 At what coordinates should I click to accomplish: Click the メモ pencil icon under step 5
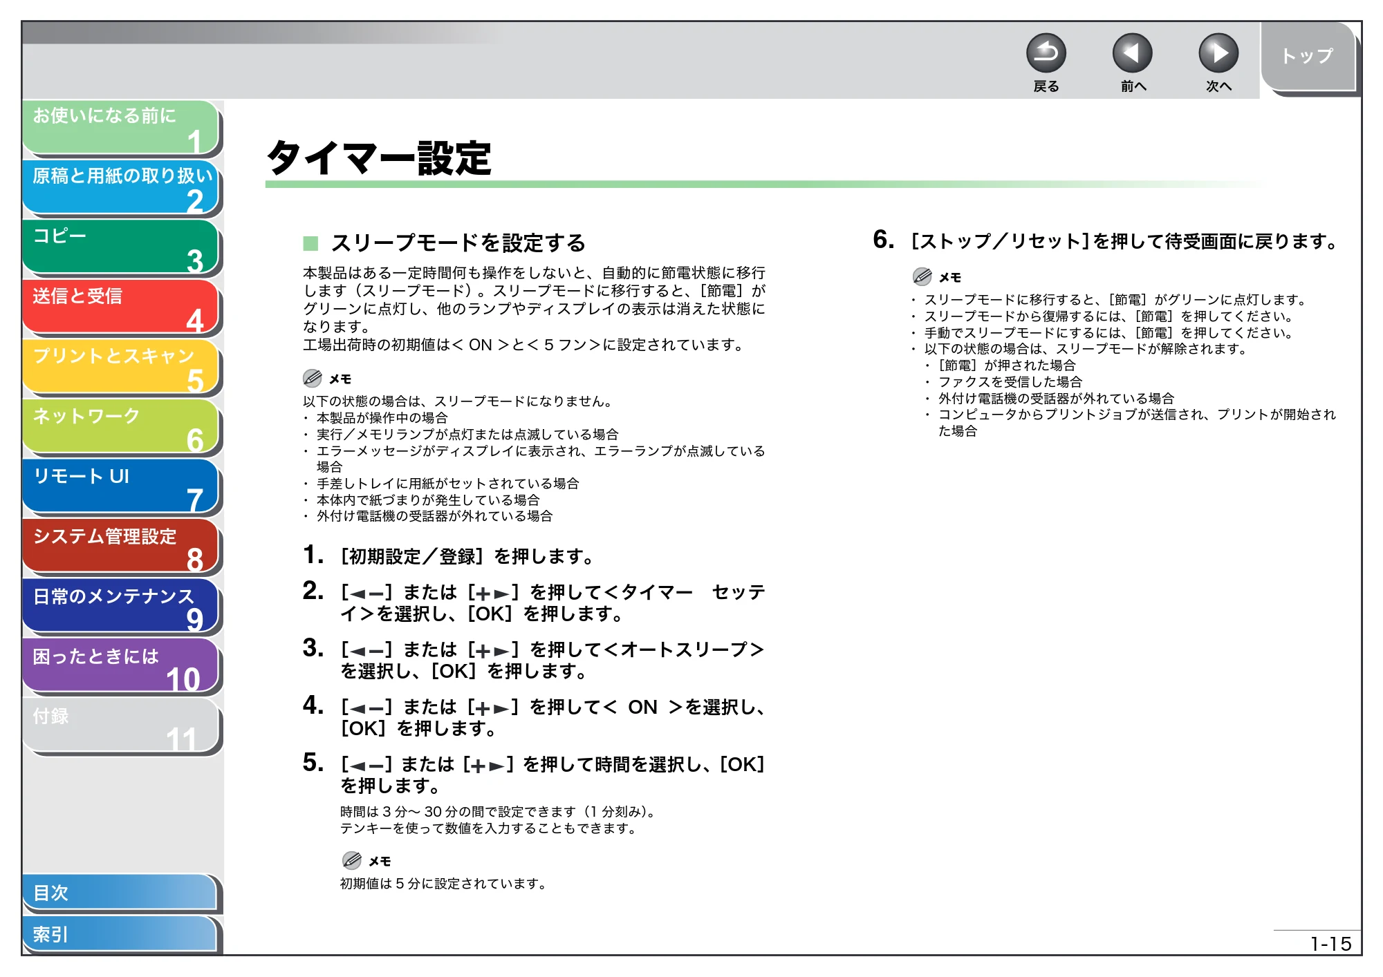tap(352, 860)
